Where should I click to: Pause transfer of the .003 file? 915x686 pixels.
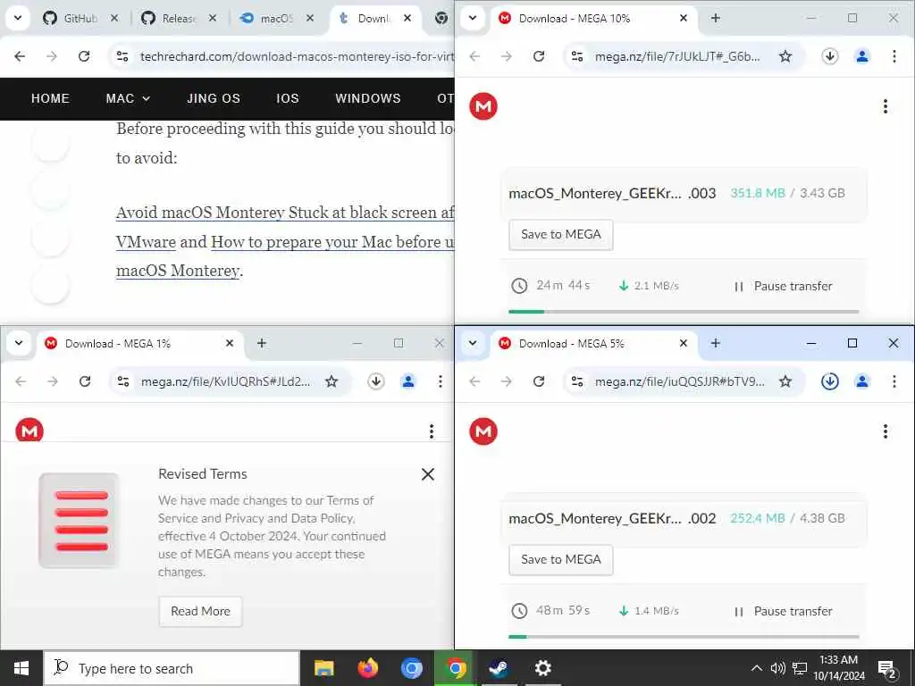[x=783, y=286]
